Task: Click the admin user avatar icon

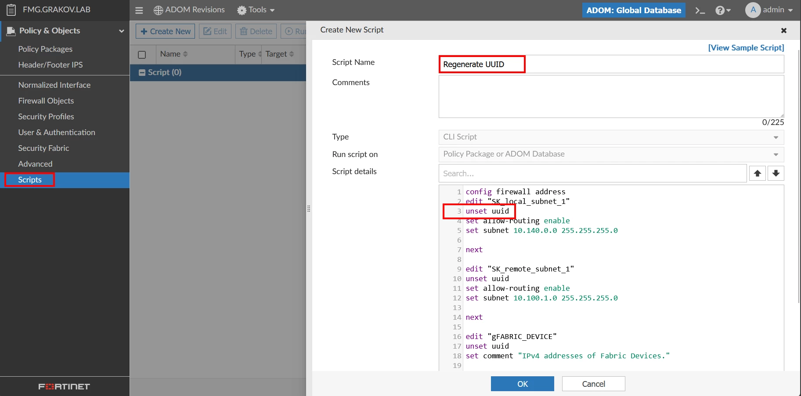Action: click(x=753, y=10)
